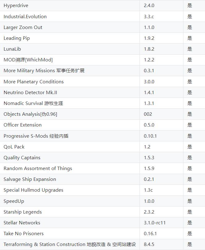205x250 pixels.
Task: Click the MOD溯源[WhichMod] entry
Action: coord(28,60)
